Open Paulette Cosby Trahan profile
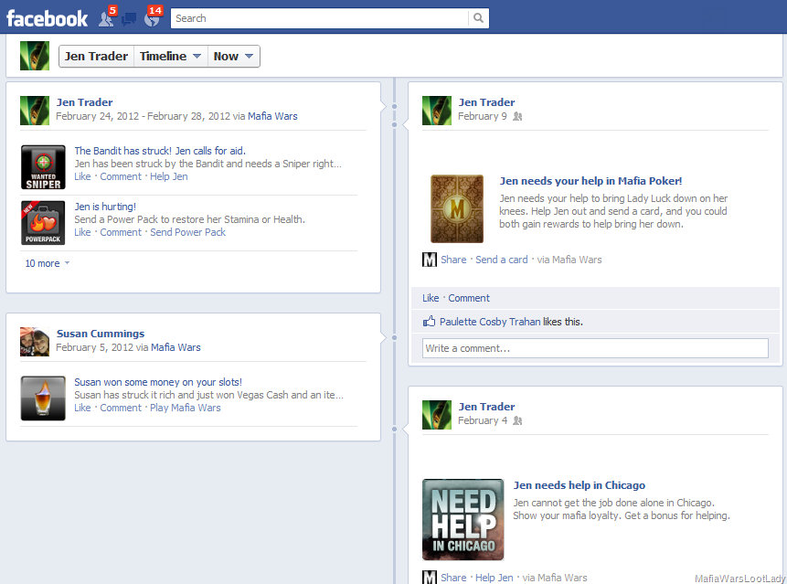The image size is (787, 584). click(490, 322)
